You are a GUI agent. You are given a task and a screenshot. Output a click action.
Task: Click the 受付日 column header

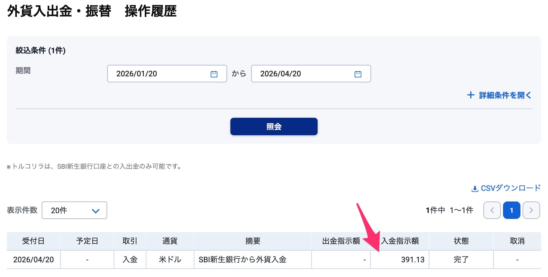[x=33, y=241]
